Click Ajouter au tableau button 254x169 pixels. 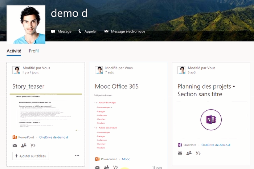click(x=30, y=156)
